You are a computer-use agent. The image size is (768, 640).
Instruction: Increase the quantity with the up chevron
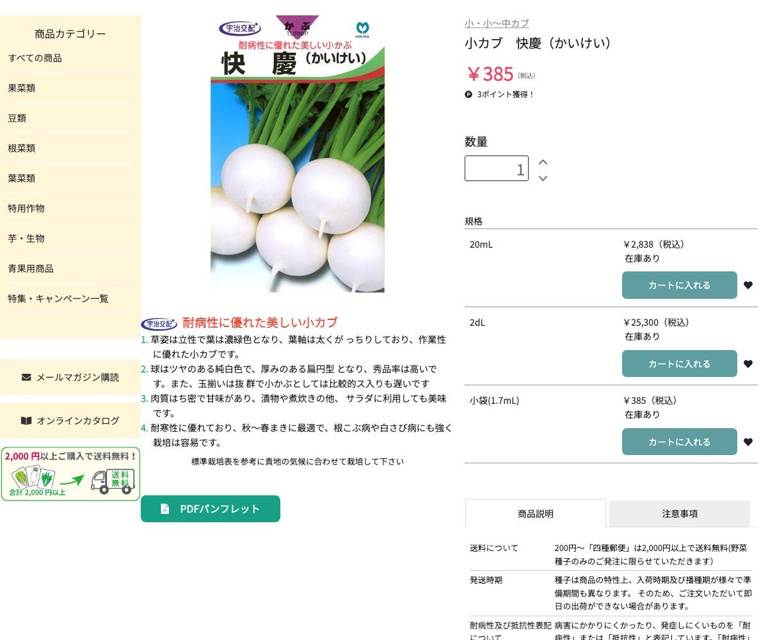click(x=543, y=162)
